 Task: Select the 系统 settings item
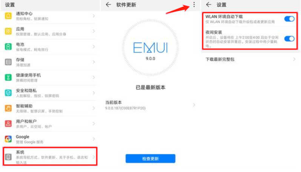coord(50,157)
